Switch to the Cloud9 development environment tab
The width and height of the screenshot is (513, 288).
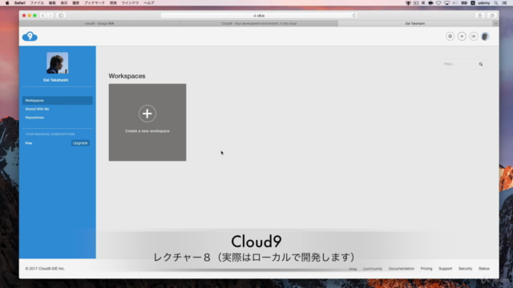(259, 23)
